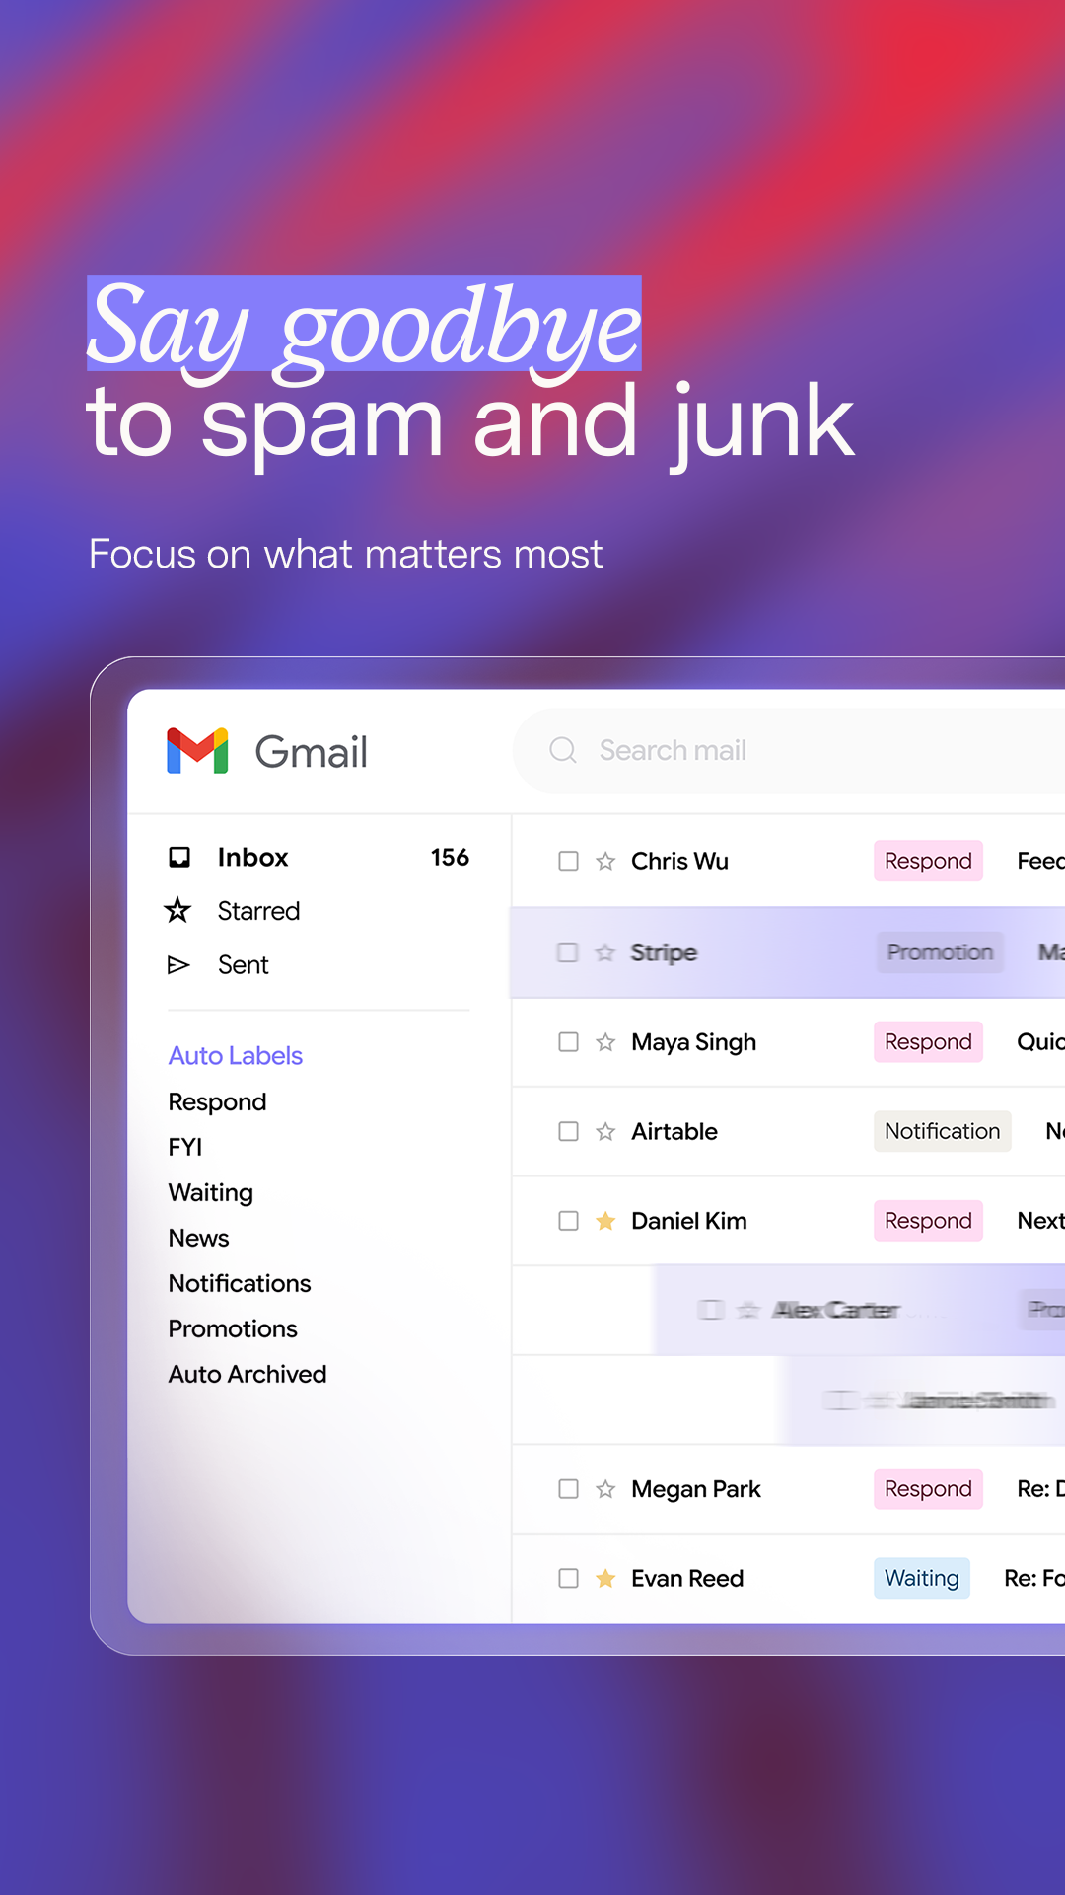
Task: Select the Alex Carter email checkbox
Action: click(711, 1310)
